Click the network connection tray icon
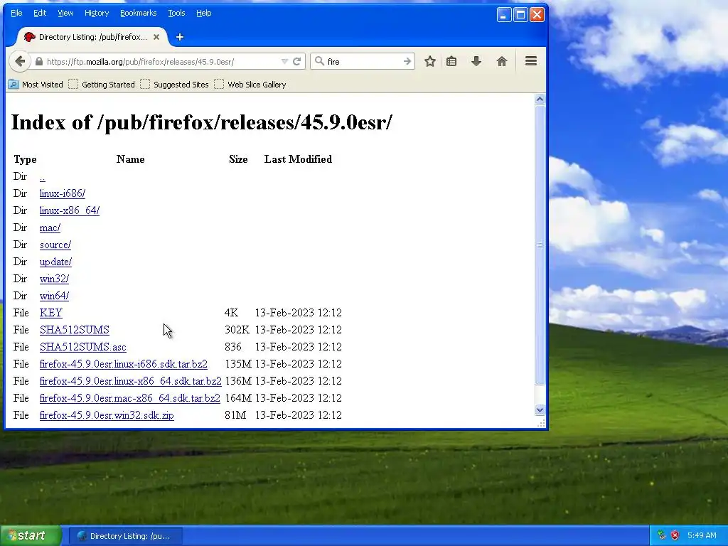The width and height of the screenshot is (728, 546). click(x=662, y=535)
